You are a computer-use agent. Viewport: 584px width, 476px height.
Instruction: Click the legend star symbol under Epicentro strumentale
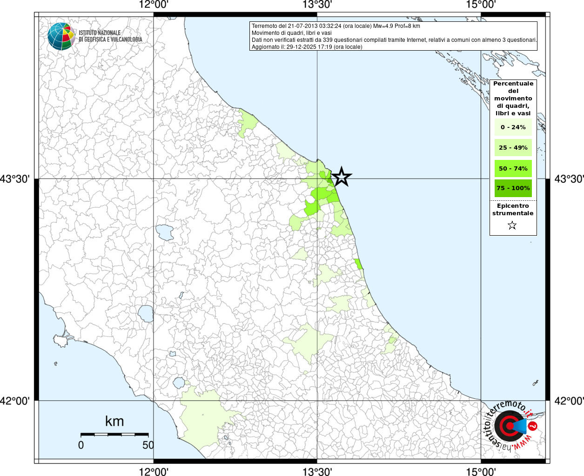[x=512, y=225]
